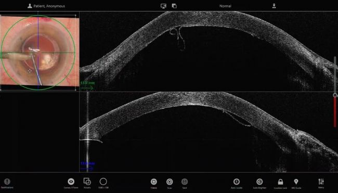The image size is (338, 193).
Task: Click the overlapping windows layout icon
Action: (x=174, y=6)
